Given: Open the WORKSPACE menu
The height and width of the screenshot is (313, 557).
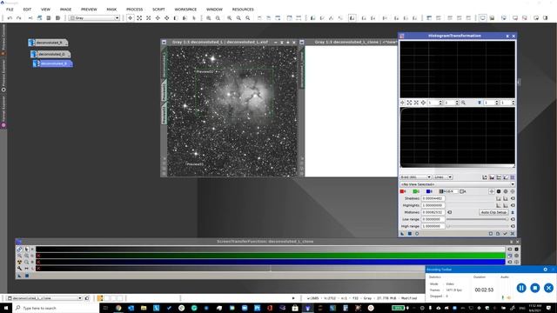Looking at the screenshot, I should pyautogui.click(x=185, y=10).
